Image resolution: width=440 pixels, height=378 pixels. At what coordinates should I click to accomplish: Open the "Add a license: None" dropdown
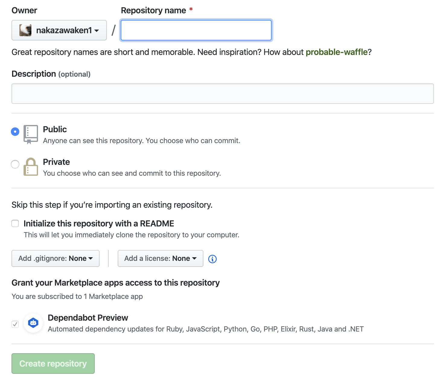[x=160, y=258]
